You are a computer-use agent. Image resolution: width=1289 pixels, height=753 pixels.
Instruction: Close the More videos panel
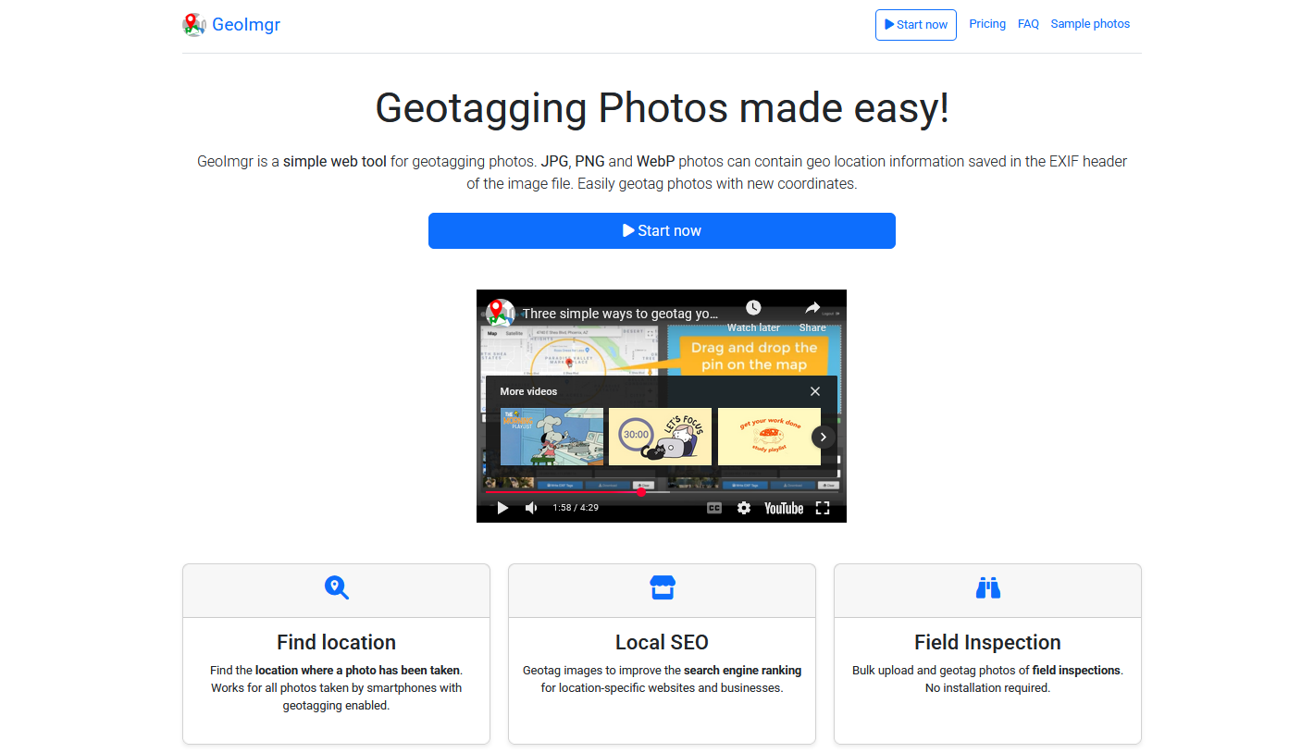coord(814,391)
